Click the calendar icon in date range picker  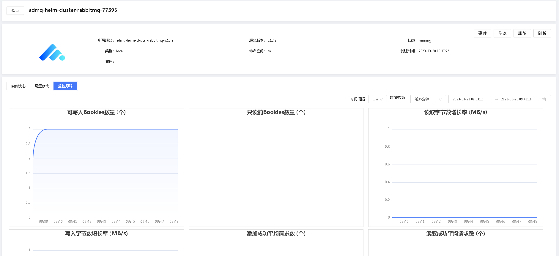click(x=544, y=99)
